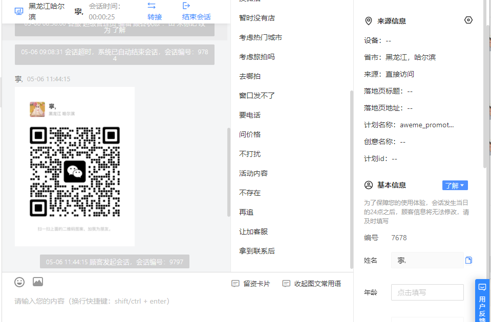Select quick phrase 考虑旅拍吗
491x322 pixels.
tap(257, 57)
